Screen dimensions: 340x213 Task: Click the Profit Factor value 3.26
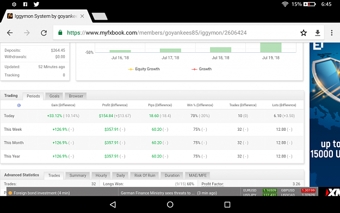(296, 184)
